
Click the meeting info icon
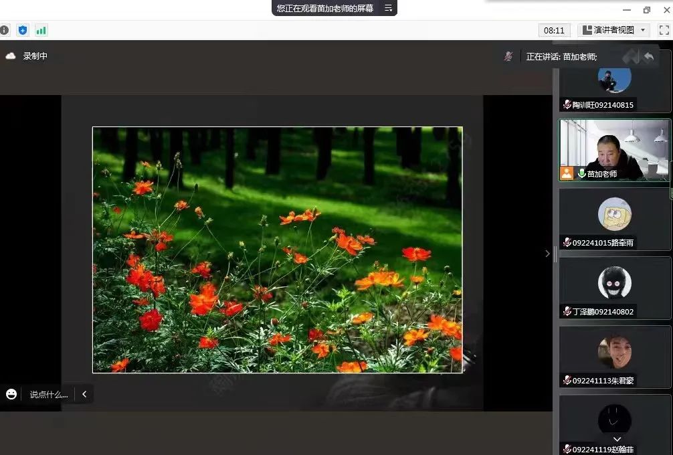pyautogui.click(x=5, y=30)
